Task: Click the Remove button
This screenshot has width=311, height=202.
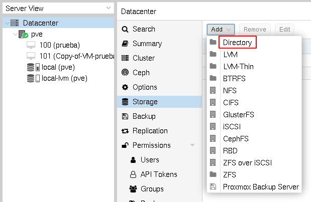Action: pyautogui.click(x=255, y=30)
